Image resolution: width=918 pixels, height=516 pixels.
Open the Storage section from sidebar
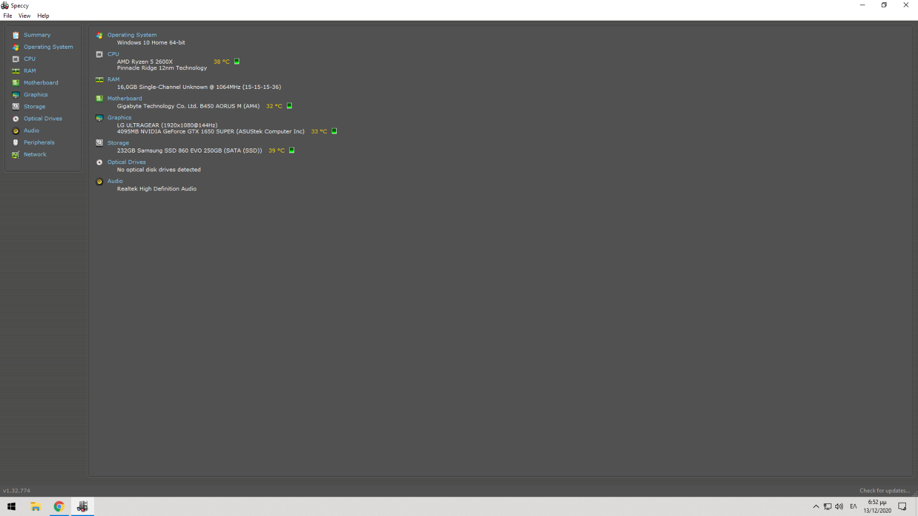click(x=34, y=107)
